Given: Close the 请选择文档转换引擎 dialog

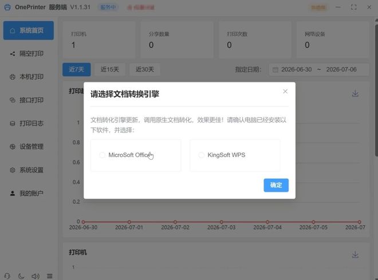Looking at the screenshot, I should pos(285,91).
